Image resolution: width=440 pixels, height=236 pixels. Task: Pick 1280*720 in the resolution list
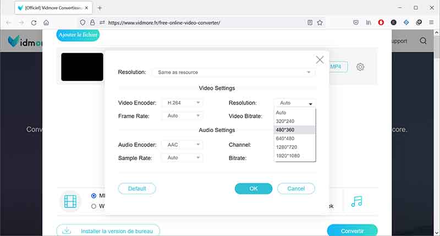click(x=294, y=147)
